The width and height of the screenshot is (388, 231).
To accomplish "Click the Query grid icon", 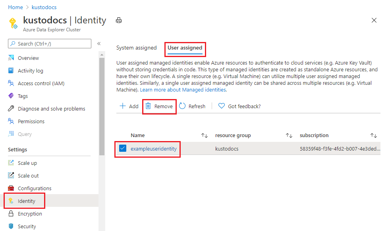I will coord(11,134).
